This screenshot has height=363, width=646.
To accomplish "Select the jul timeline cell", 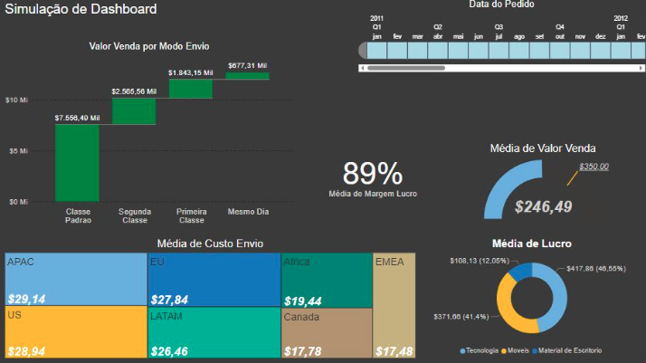I will 499,51.
